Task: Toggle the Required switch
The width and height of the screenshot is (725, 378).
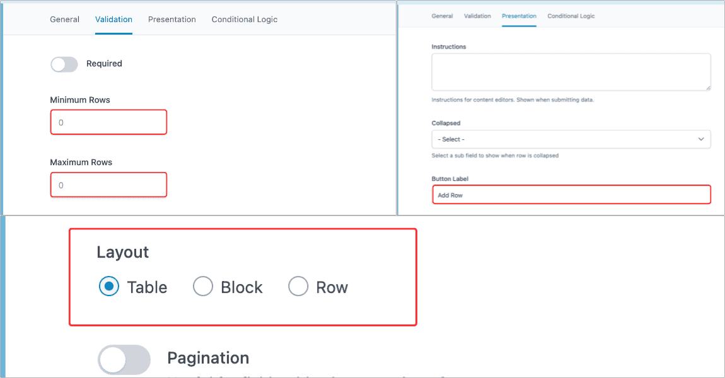Action: click(64, 64)
